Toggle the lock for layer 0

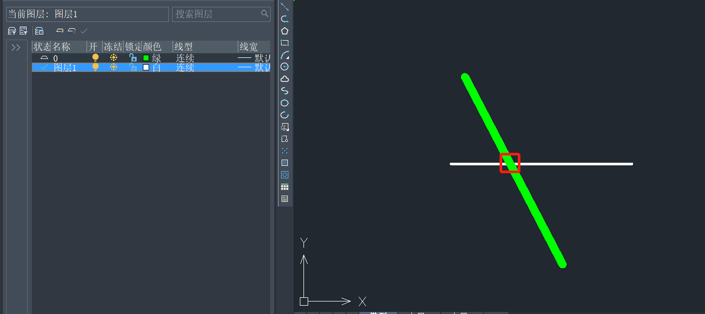click(x=133, y=58)
